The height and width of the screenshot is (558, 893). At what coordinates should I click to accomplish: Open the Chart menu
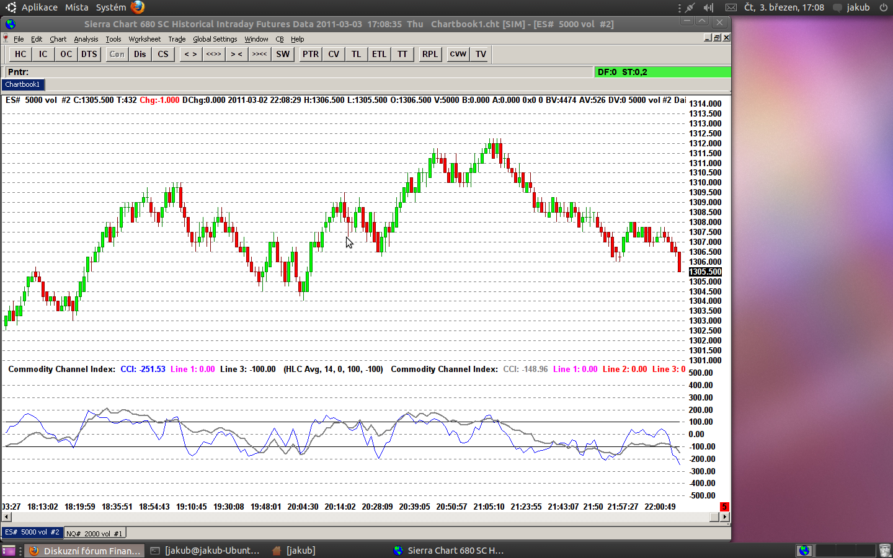[x=58, y=39]
